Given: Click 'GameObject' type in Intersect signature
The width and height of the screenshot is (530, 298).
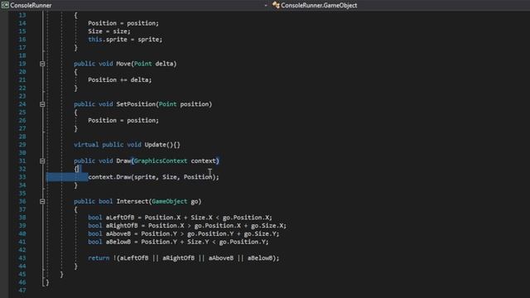Looking at the screenshot, I should 169,201.
